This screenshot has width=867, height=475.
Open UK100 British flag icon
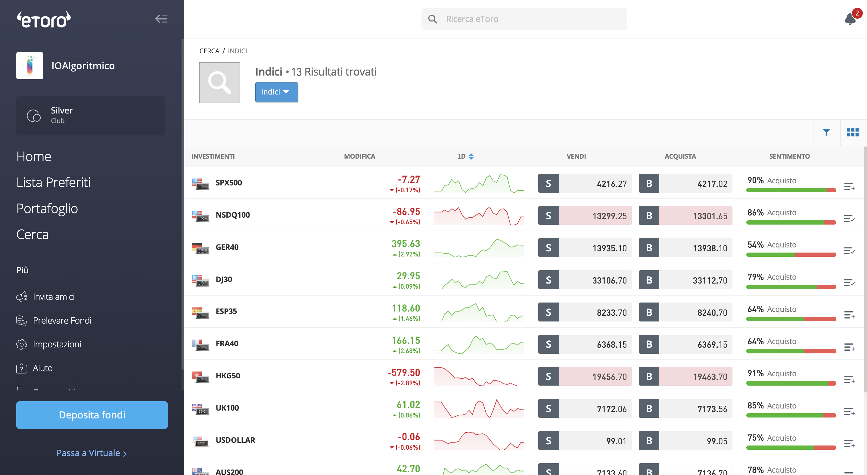coord(200,409)
